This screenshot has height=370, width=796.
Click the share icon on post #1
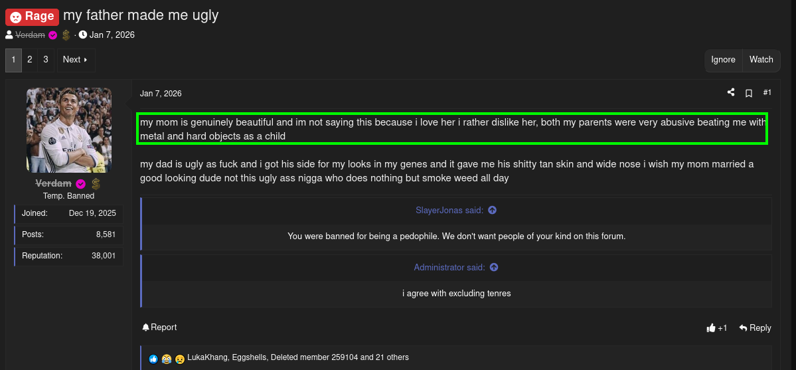coord(731,92)
